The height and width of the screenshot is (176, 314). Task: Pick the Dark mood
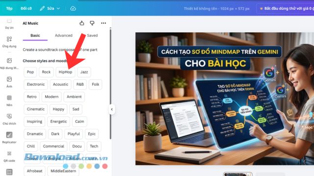tap(55, 134)
